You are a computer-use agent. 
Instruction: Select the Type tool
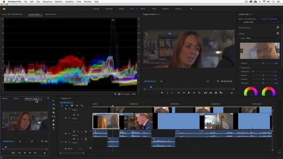[54, 129]
